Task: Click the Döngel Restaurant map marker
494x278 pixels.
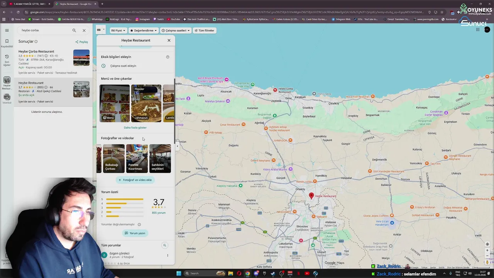Action: [446, 157]
